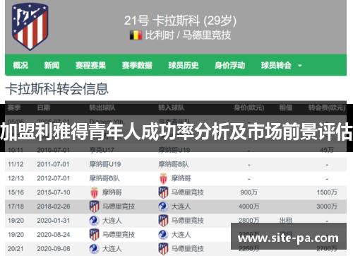
Task: Open 马德里竞技 link in 15/16 row
Action: [x=187, y=192]
